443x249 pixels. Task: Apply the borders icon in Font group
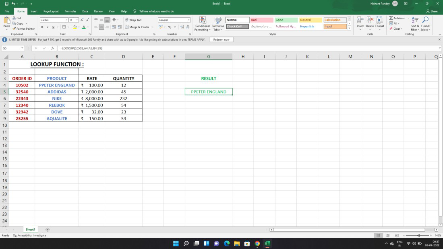(x=64, y=27)
